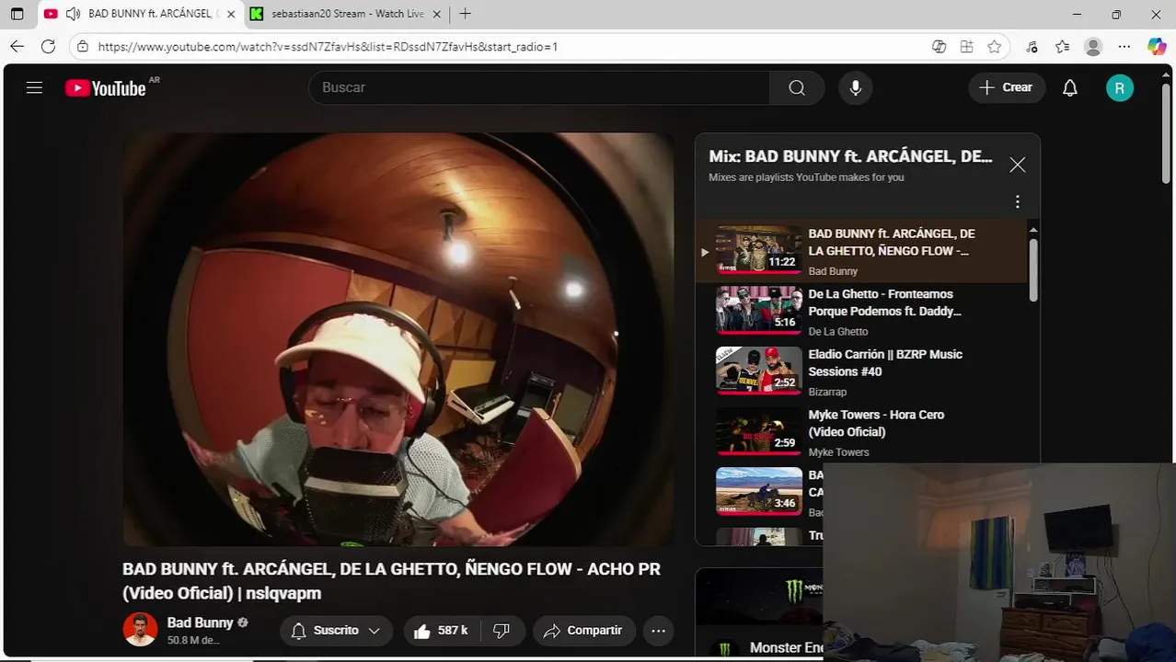The image size is (1176, 662).
Task: Open the tab actions menu icon
Action: pos(17,14)
